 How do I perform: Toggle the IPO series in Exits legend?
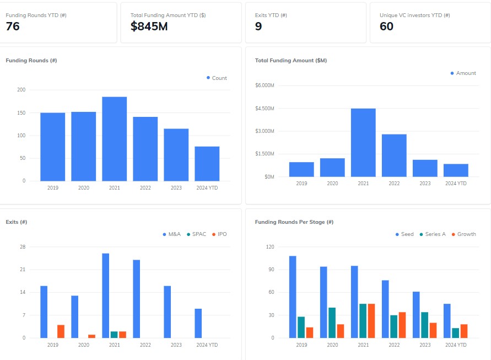[x=219, y=234]
